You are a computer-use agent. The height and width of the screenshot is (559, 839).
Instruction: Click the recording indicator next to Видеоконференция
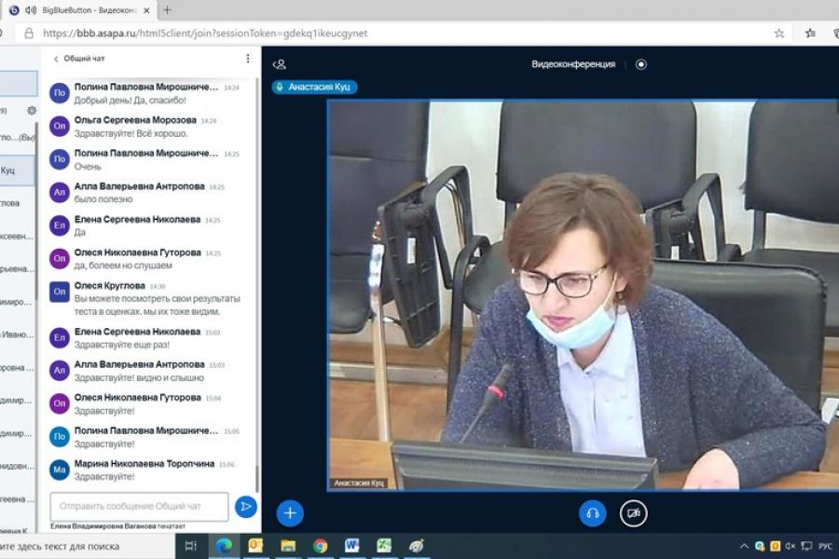tap(640, 64)
